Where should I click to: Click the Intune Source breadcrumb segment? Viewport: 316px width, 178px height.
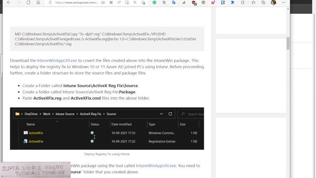tap(65, 114)
